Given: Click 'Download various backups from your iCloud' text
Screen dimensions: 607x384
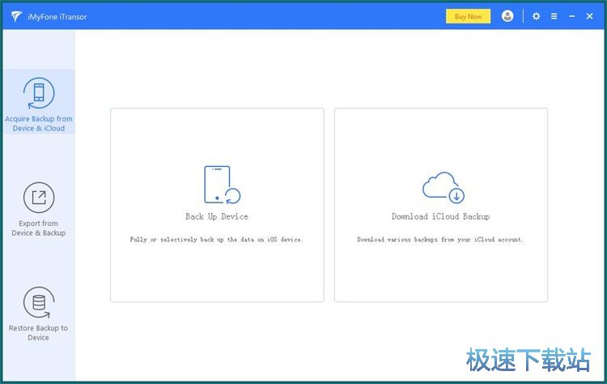Looking at the screenshot, I should coord(439,240).
